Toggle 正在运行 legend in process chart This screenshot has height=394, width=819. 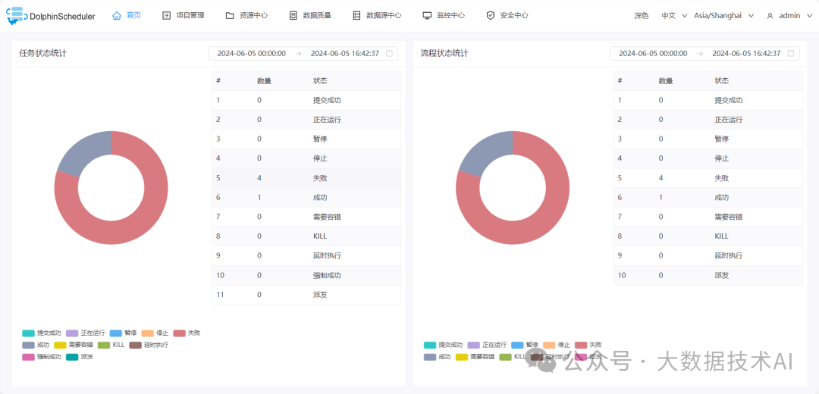tap(487, 345)
